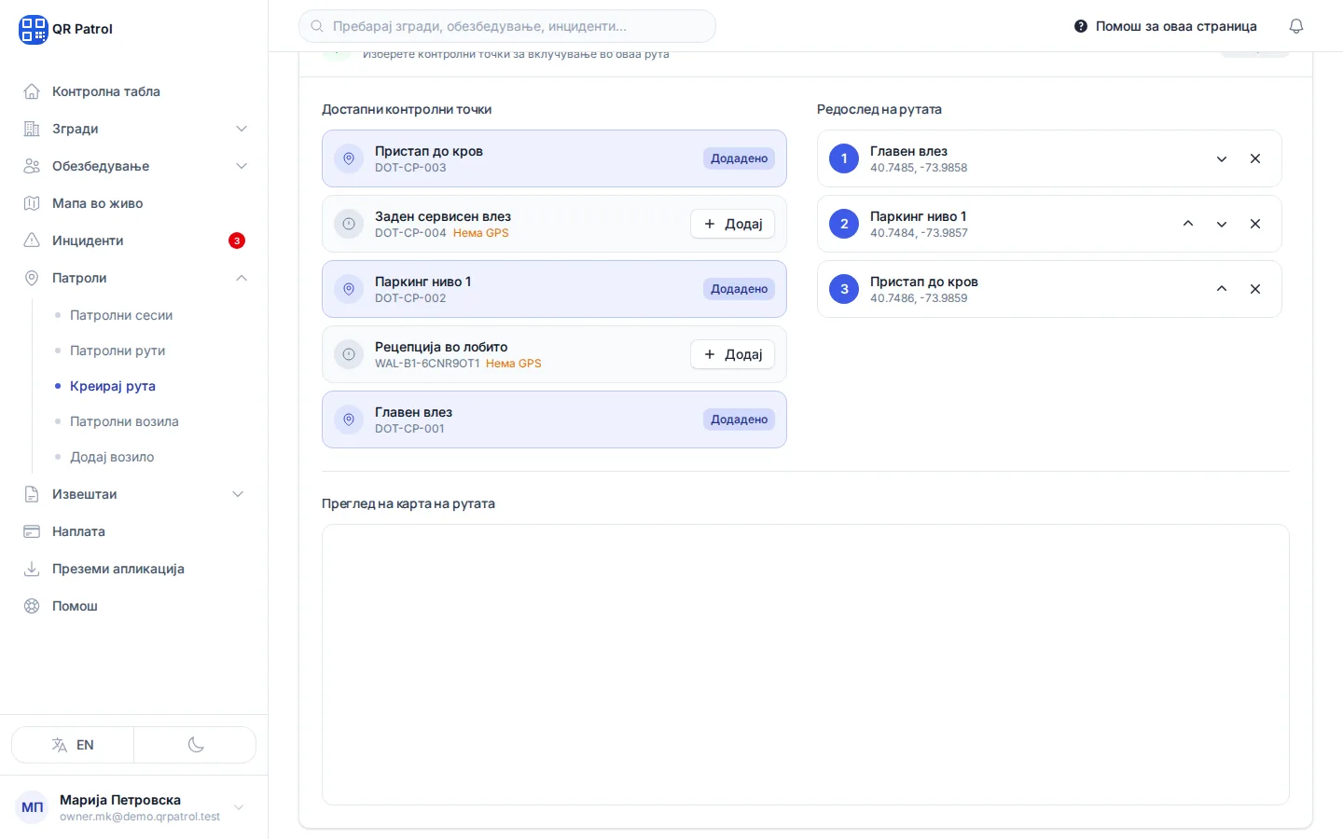Move Главен влез down in route
The height and width of the screenshot is (839, 1343).
(x=1222, y=158)
